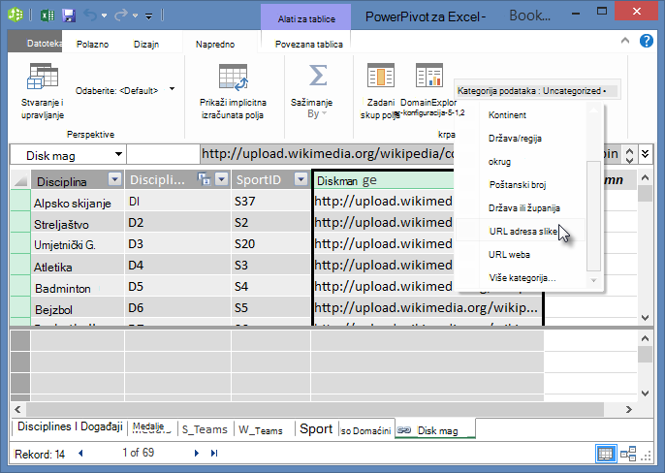Viewport: 665px width, 473px height.
Task: Collapse the ribbon with the caret
Action: pos(624,41)
